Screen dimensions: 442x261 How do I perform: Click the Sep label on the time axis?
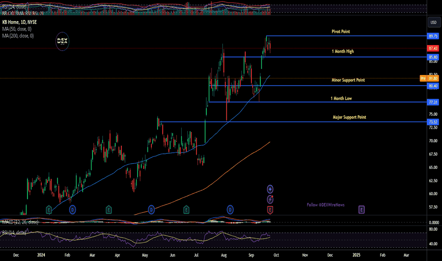pos(251,255)
